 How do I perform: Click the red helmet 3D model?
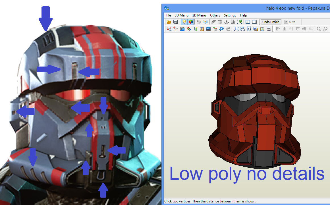click(x=255, y=111)
